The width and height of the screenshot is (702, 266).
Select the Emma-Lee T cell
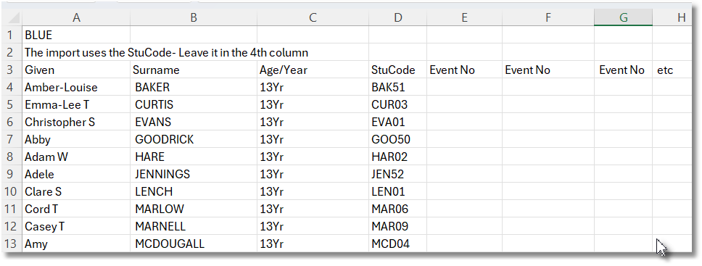[x=76, y=104]
